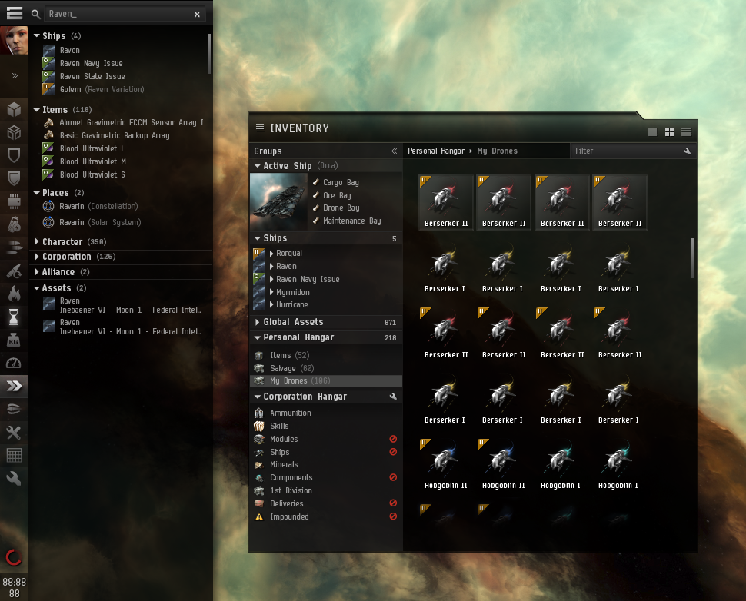Viewport: 746px width, 601px height.
Task: Open the Ore Bay
Action: point(337,195)
